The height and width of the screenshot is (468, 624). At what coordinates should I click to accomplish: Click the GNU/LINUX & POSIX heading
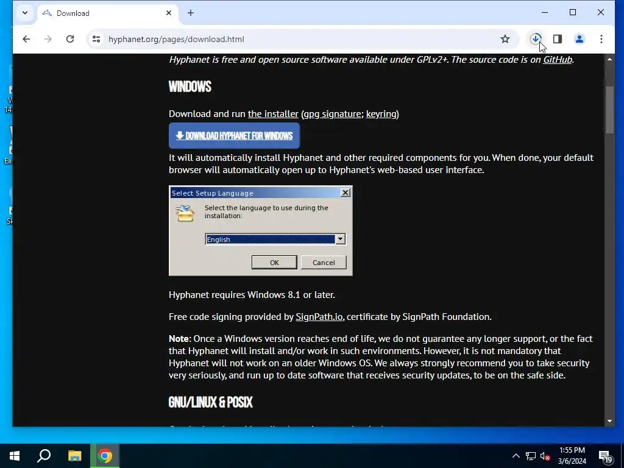210,402
